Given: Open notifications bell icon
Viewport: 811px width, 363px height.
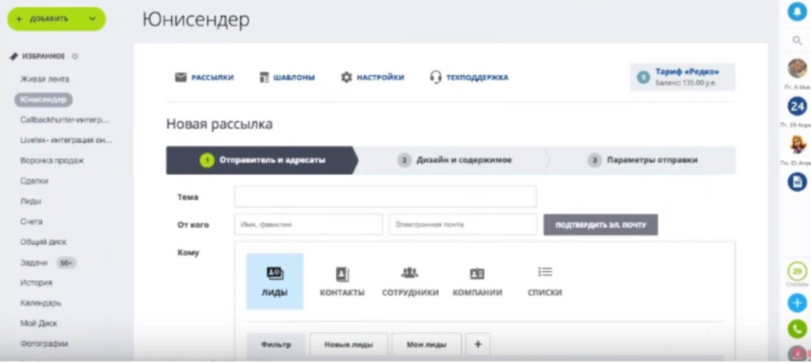Looking at the screenshot, I should coord(797,12).
